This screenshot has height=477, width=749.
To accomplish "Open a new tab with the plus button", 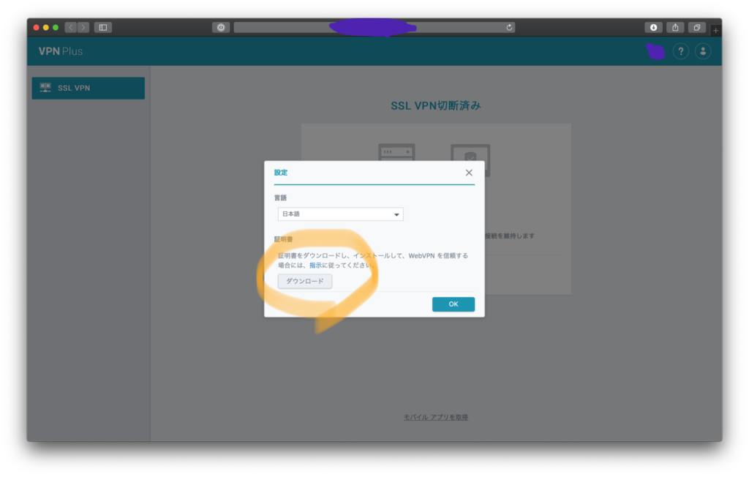I will click(x=715, y=30).
